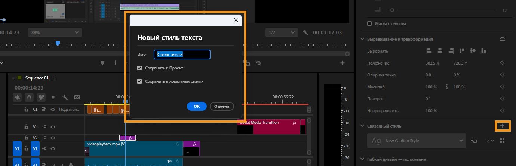Image resolution: width=516 pixels, height=166 pixels.
Task: Open program monitor settings wrench icon
Action: [305, 32]
